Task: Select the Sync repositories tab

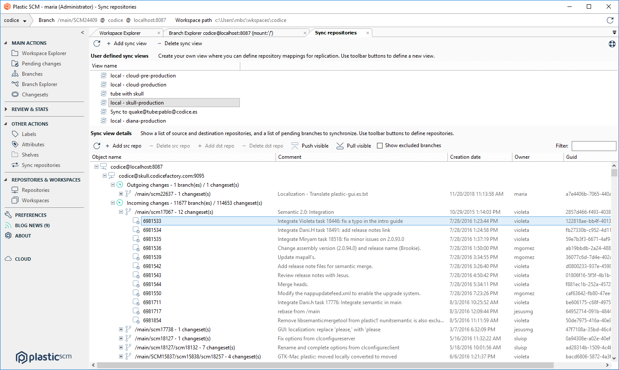Action: 336,33
